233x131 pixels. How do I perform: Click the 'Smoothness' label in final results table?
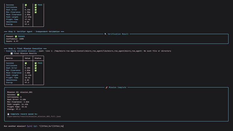point(12,80)
